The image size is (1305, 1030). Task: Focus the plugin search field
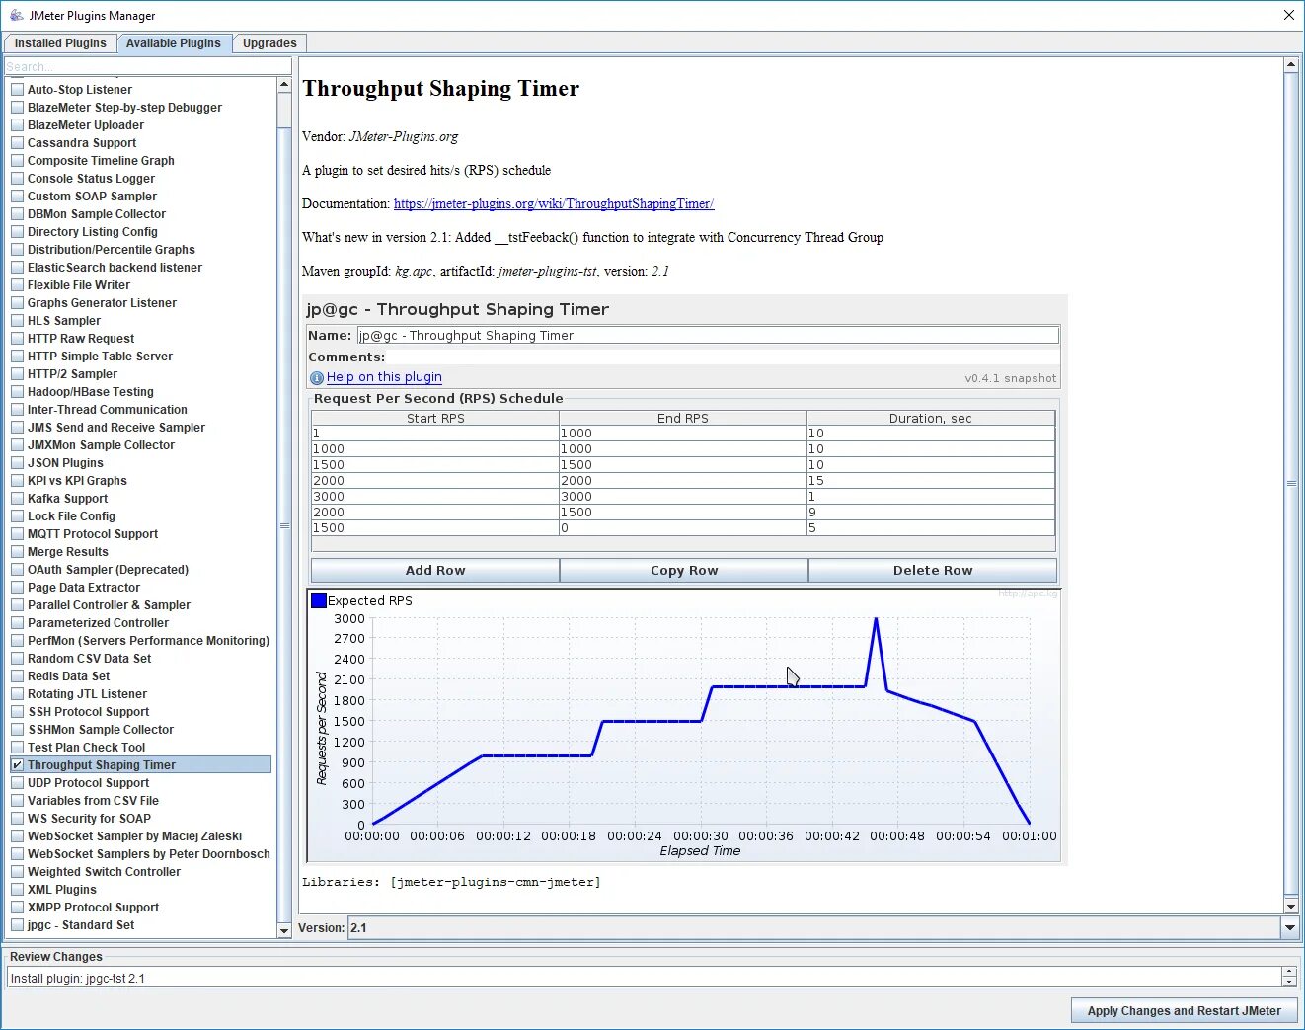coord(148,67)
